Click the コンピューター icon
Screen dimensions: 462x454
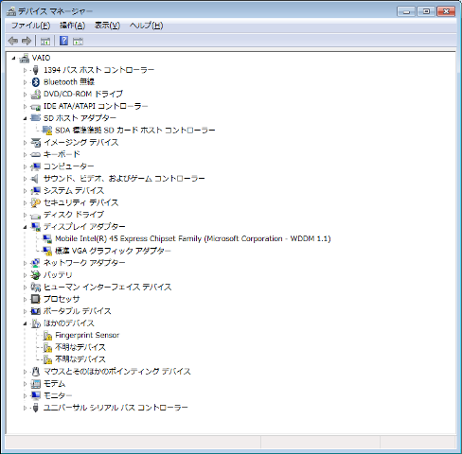point(36,166)
